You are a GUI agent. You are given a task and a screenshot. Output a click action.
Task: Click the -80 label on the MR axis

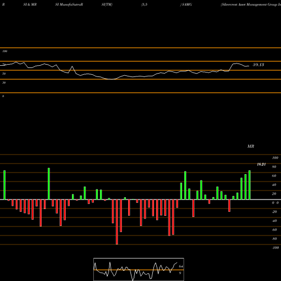coord(274,239)
